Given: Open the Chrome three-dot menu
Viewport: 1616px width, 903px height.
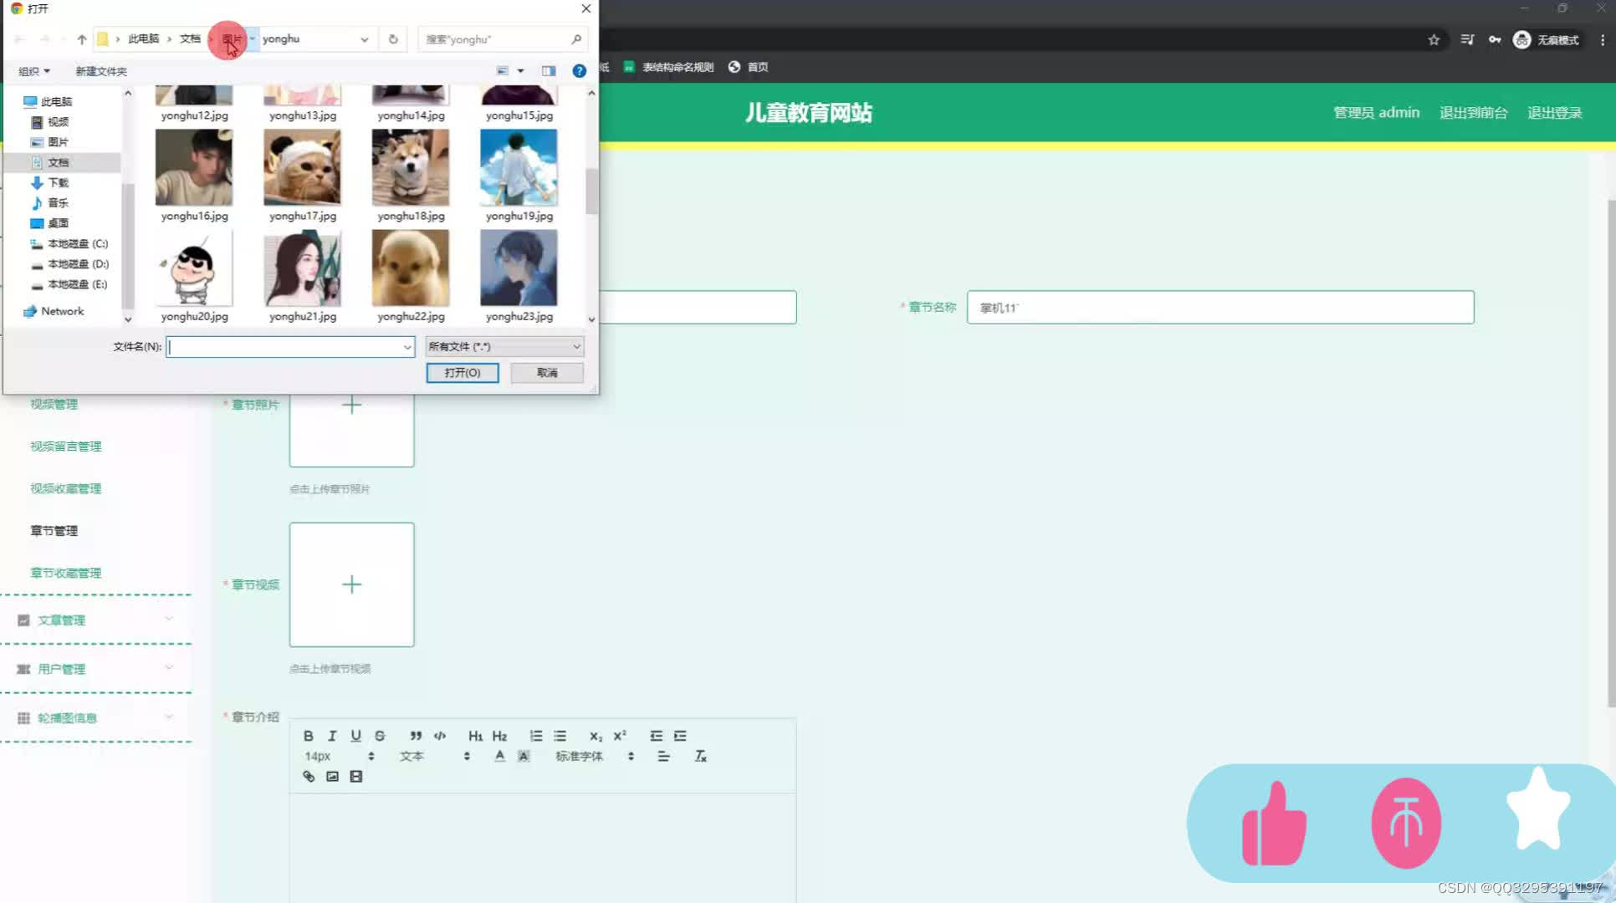Looking at the screenshot, I should coord(1602,39).
